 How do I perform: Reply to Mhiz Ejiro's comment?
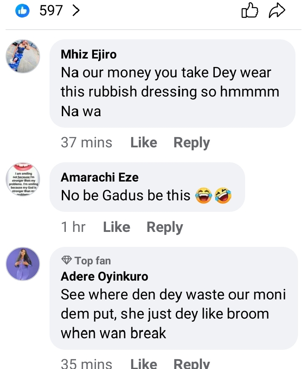coord(191,143)
